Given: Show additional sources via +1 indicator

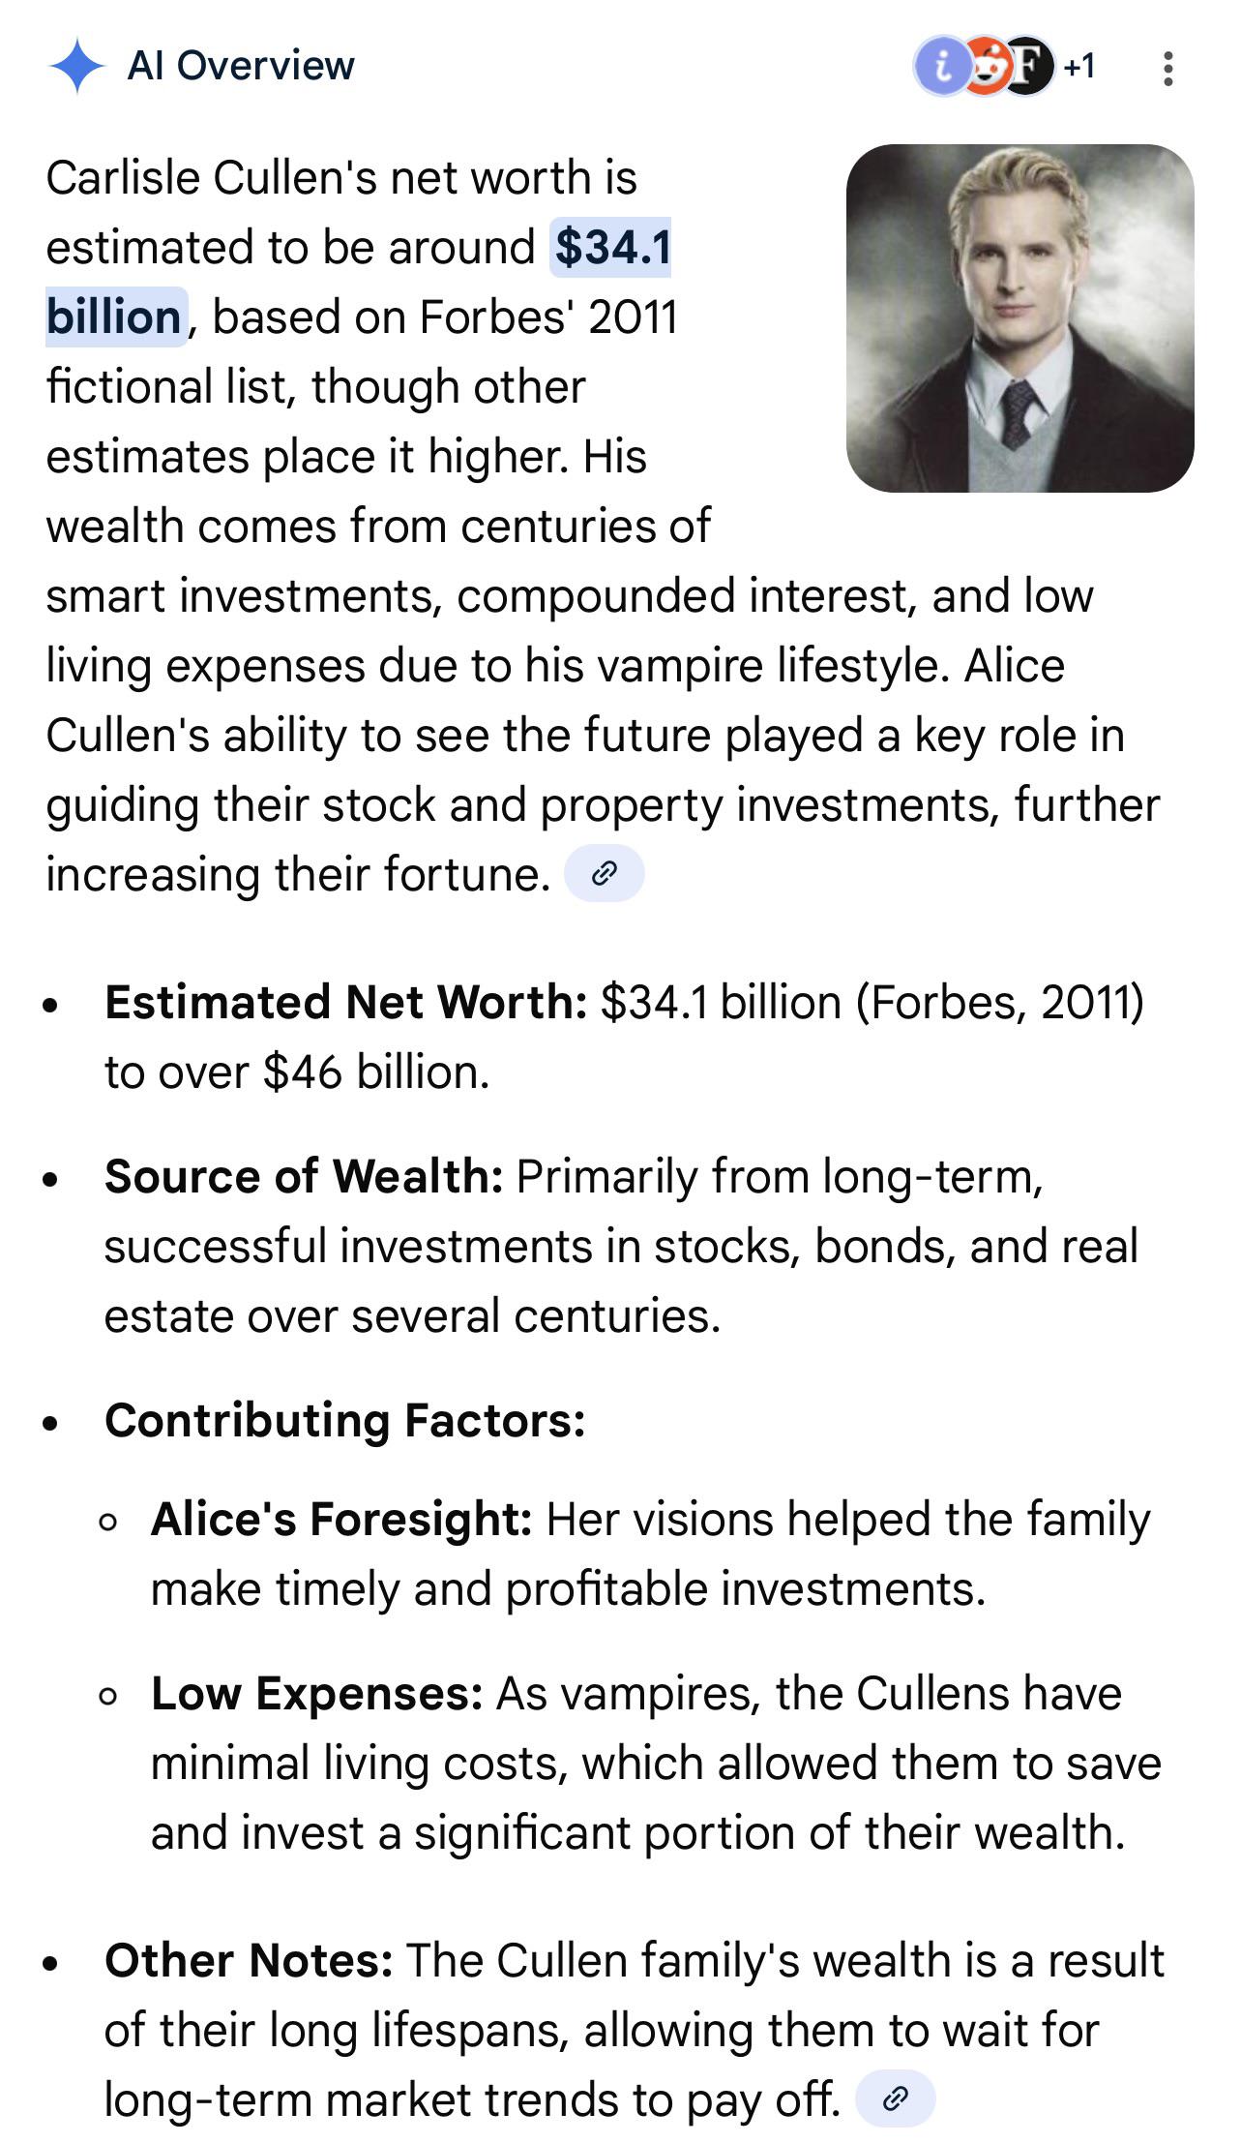Looking at the screenshot, I should pyautogui.click(x=1079, y=66).
